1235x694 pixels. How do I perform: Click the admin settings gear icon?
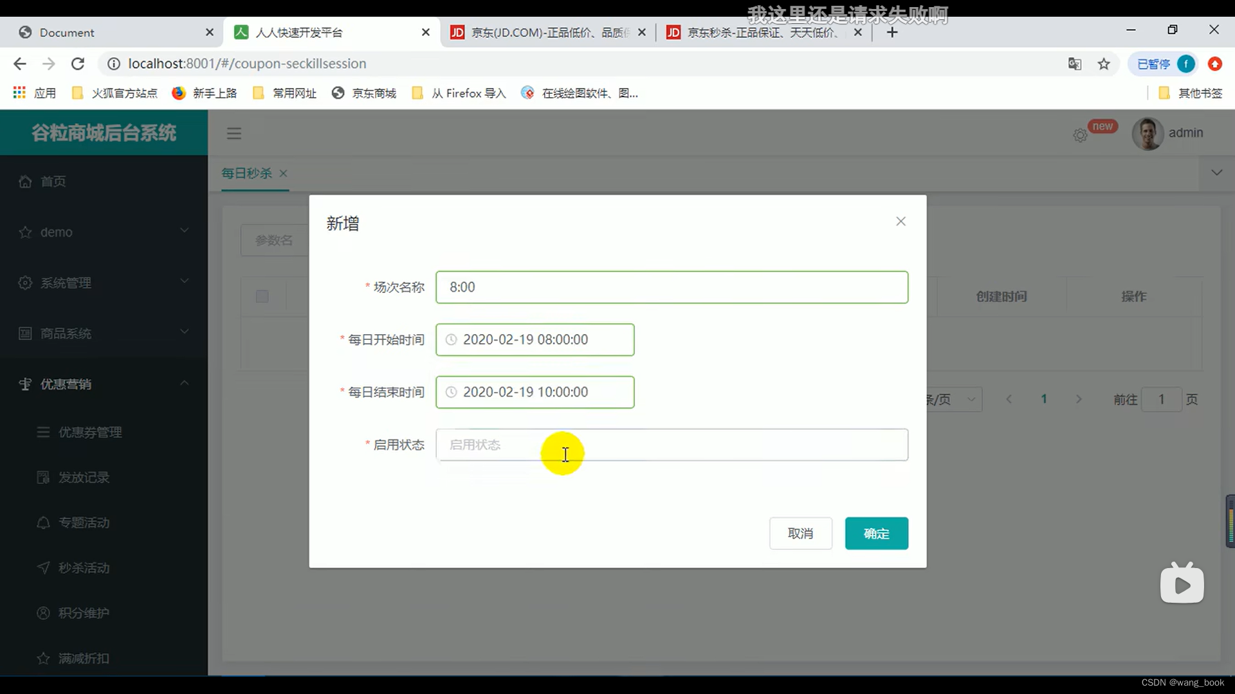coord(1080,133)
